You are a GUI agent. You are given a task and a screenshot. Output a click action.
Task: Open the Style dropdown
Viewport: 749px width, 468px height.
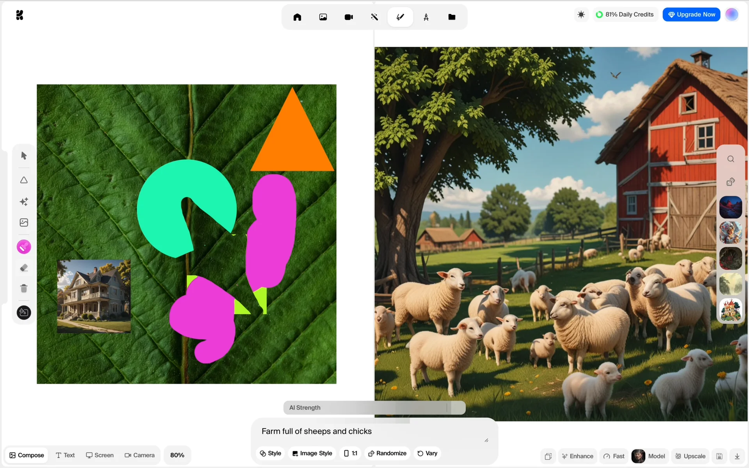(271, 453)
